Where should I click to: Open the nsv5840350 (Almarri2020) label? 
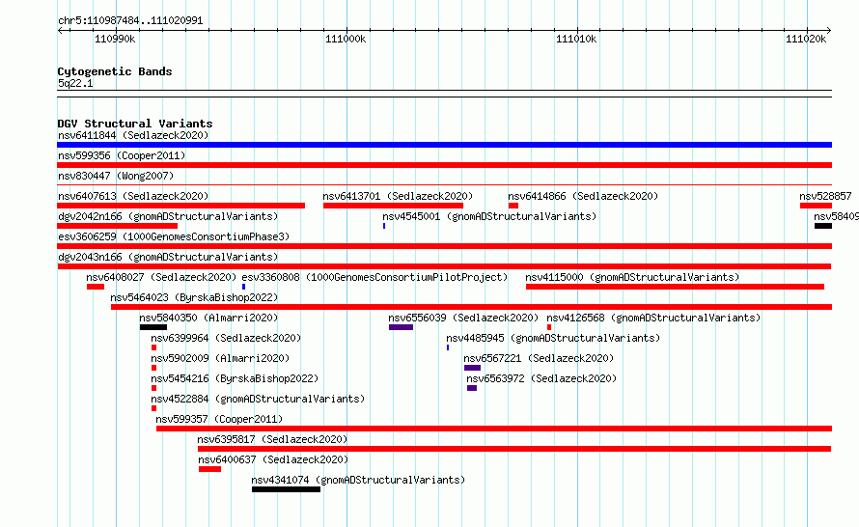pyautogui.click(x=208, y=318)
